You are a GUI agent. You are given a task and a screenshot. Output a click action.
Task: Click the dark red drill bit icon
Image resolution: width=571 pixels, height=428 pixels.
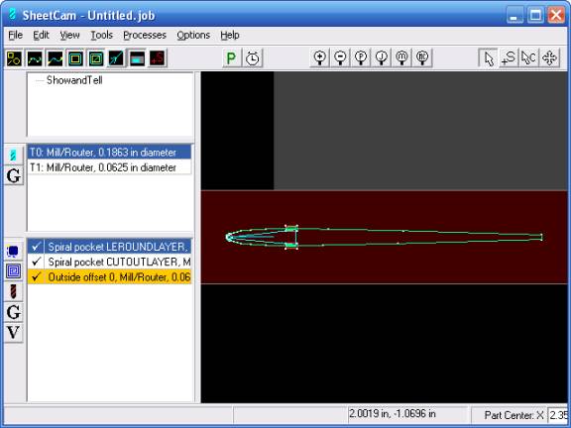click(x=14, y=291)
